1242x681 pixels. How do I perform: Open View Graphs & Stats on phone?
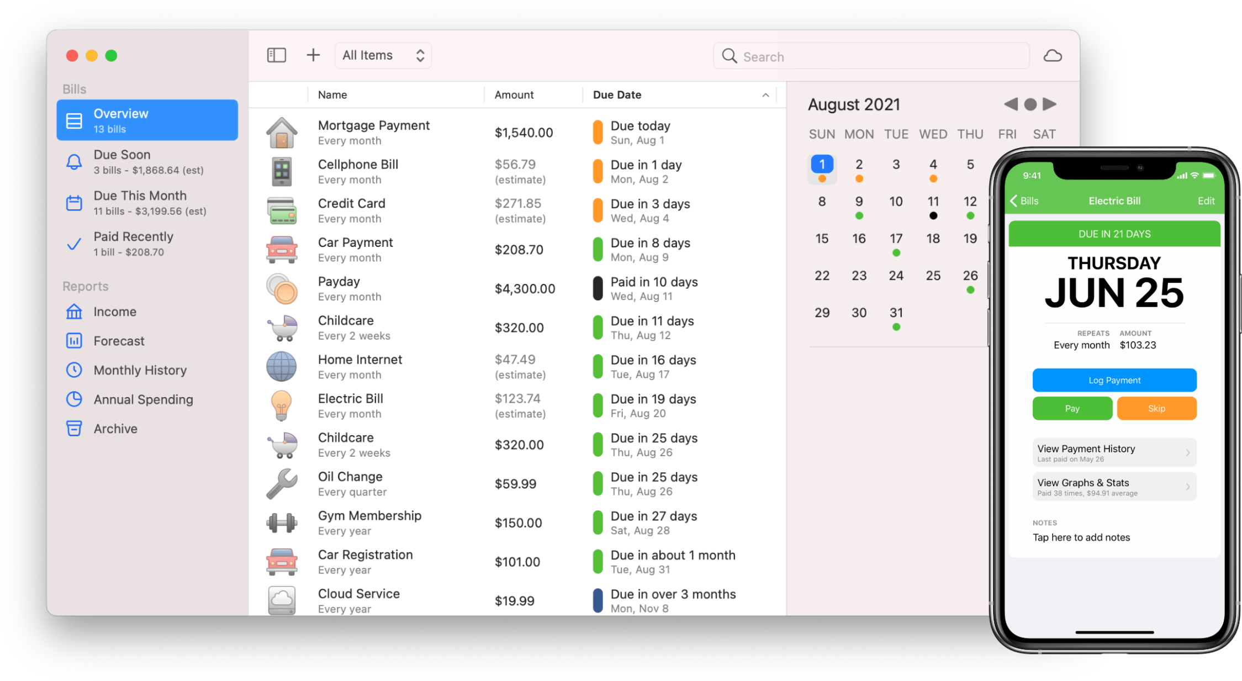coord(1114,487)
